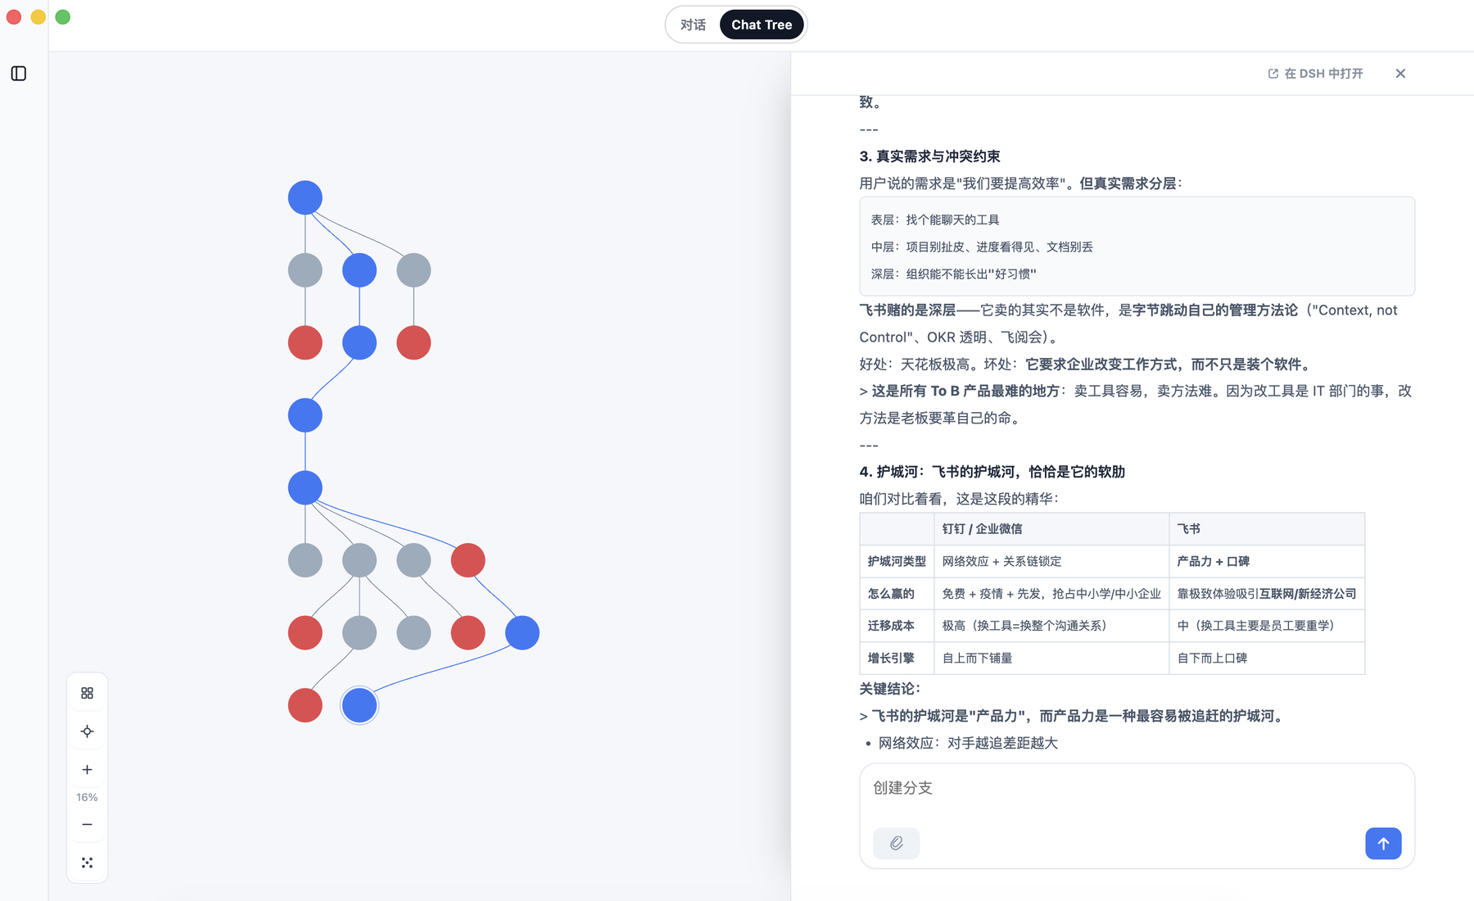Click the 16% zoom level readout

click(87, 797)
